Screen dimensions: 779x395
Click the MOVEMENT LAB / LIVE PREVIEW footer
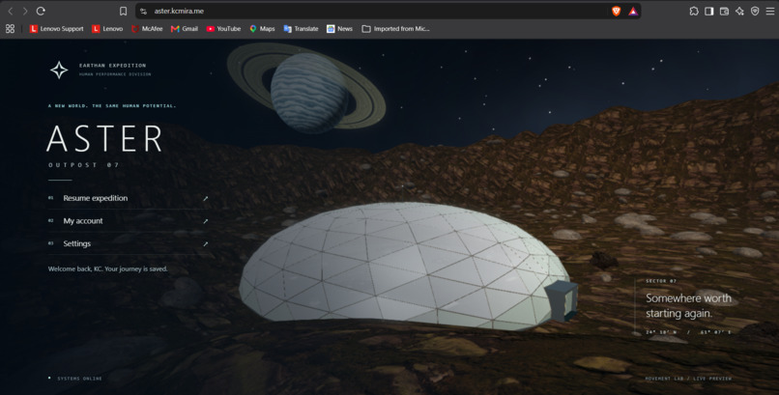[688, 379]
